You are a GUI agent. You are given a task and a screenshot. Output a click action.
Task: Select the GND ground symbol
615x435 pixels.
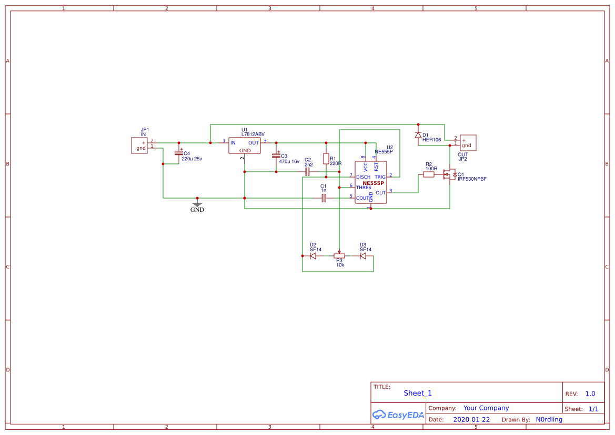point(197,205)
